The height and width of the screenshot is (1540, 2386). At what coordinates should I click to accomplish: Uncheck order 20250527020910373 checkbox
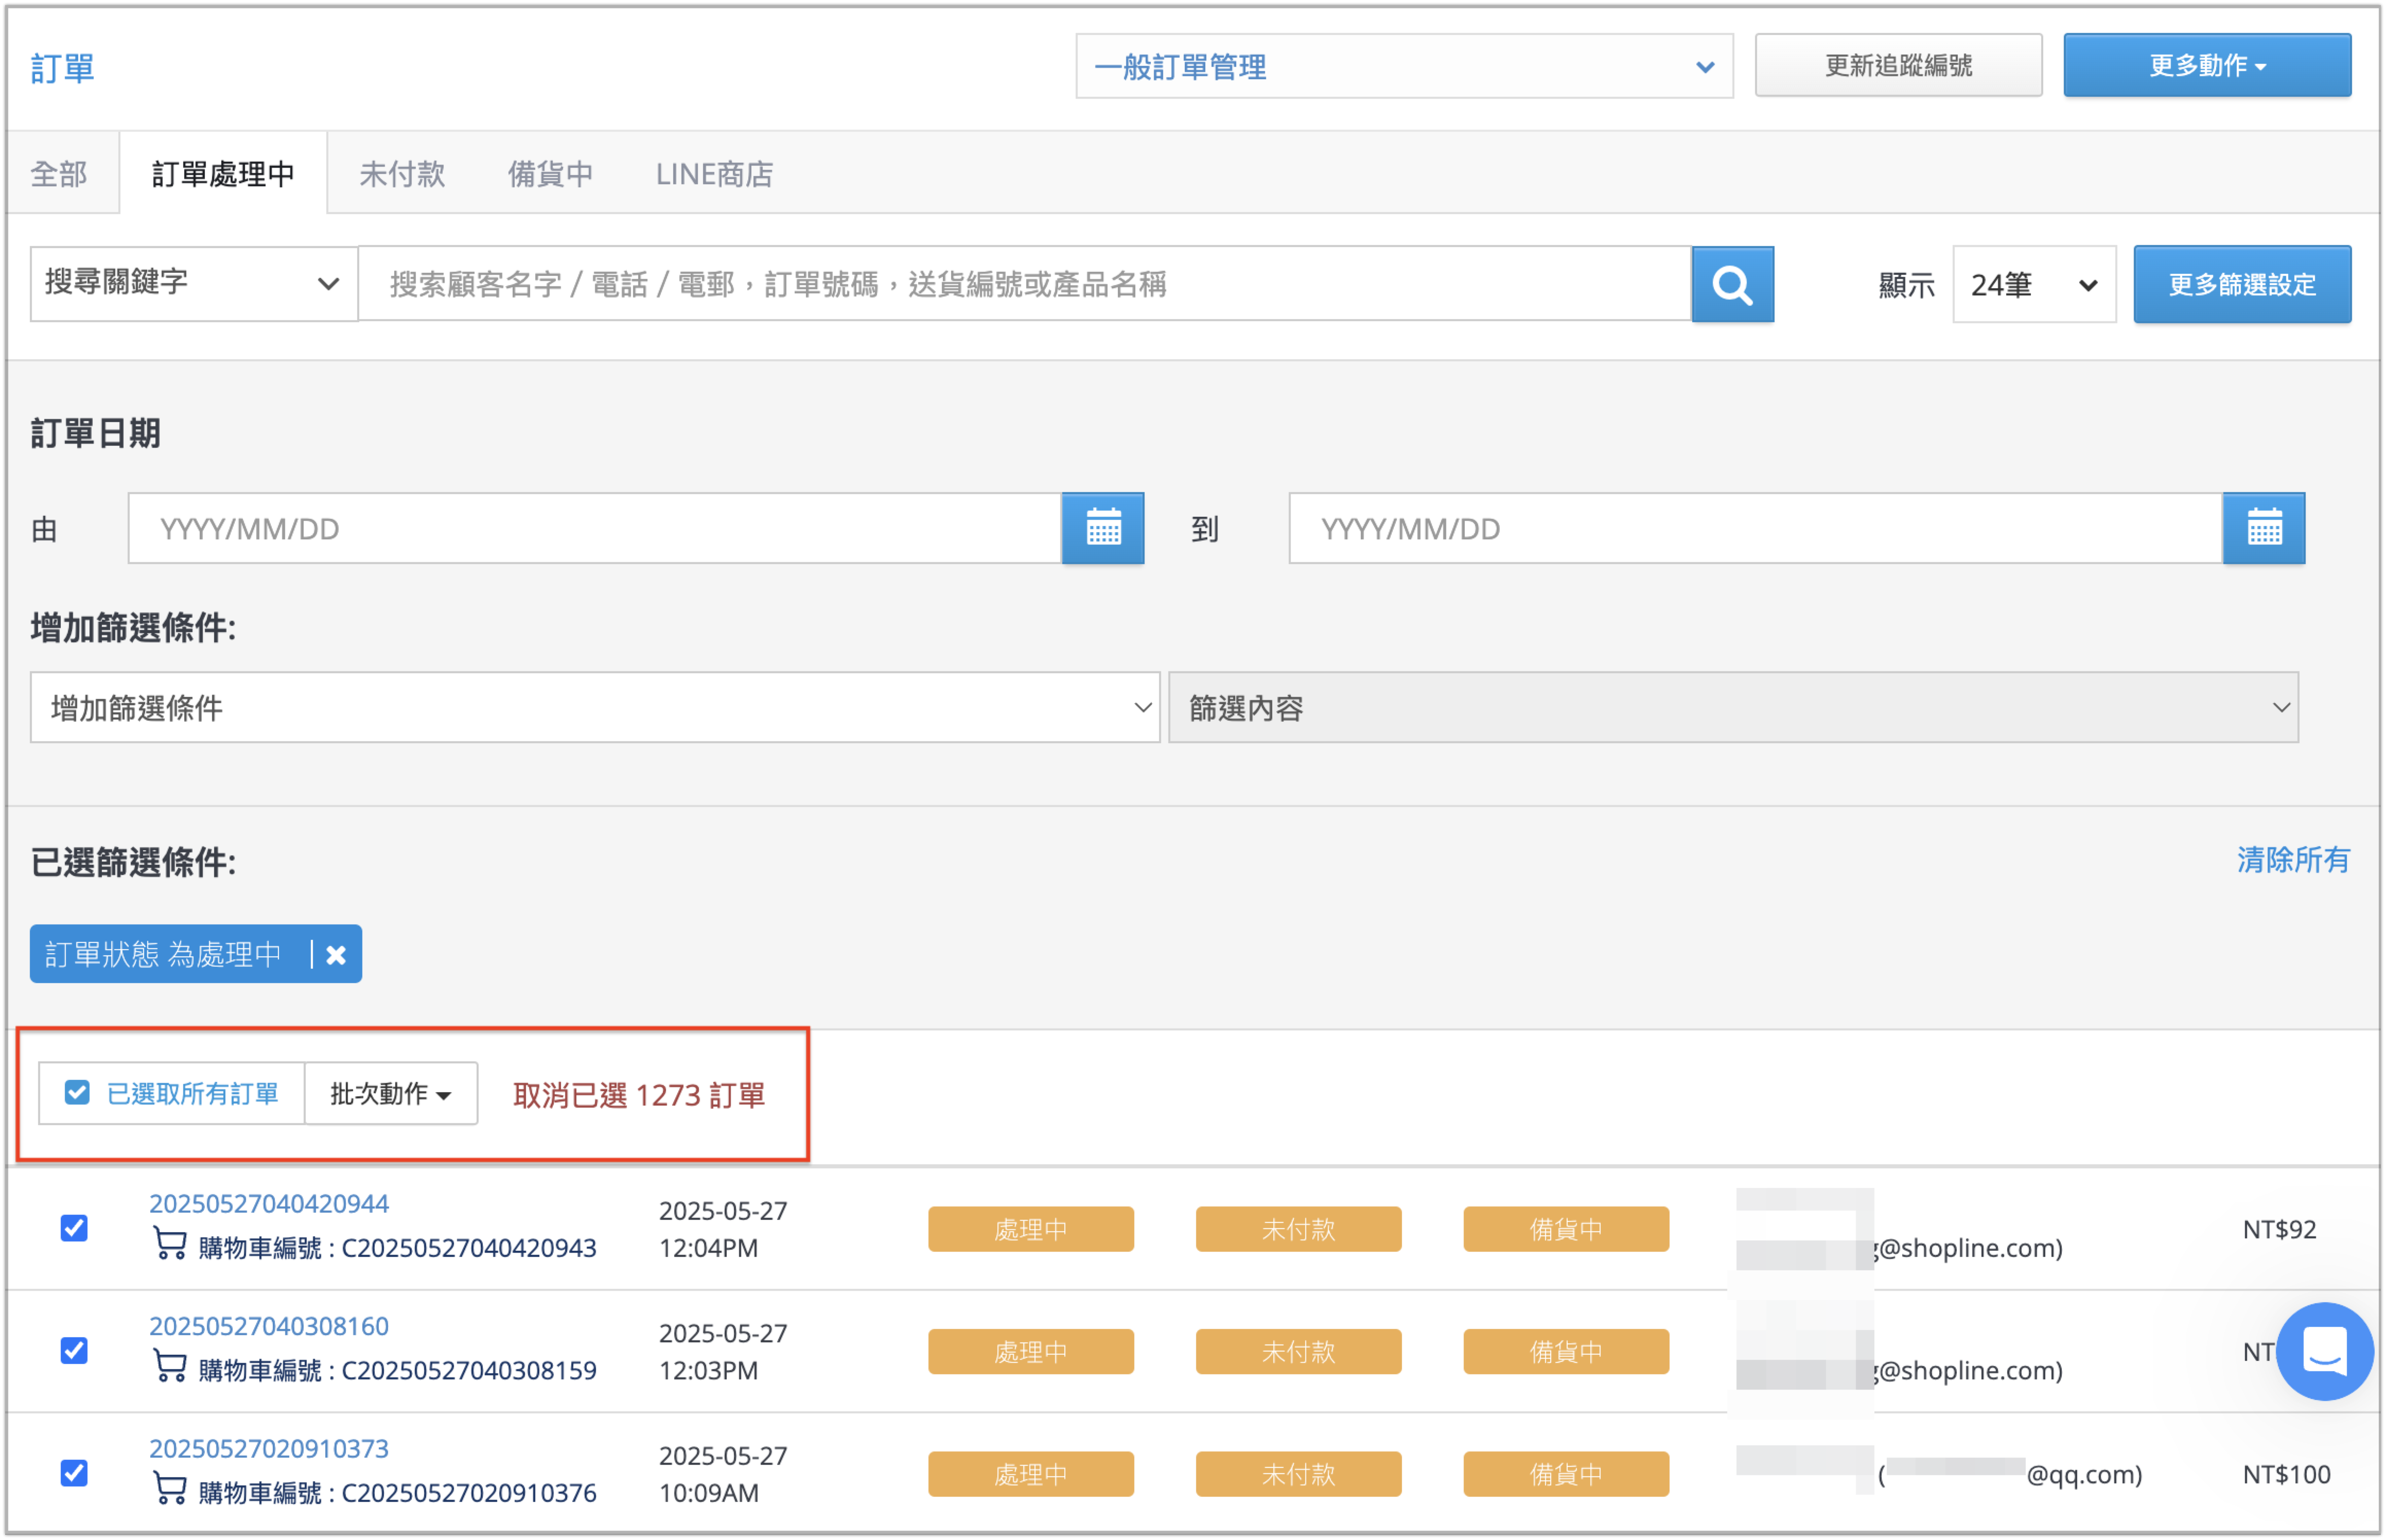click(74, 1472)
